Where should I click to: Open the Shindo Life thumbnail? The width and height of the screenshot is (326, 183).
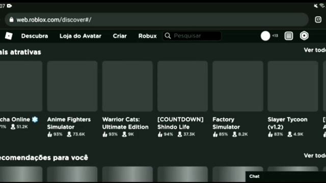(x=182, y=86)
